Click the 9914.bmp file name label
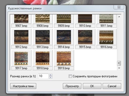This screenshot has height=96, width=129. pyautogui.click(x=64, y=47)
